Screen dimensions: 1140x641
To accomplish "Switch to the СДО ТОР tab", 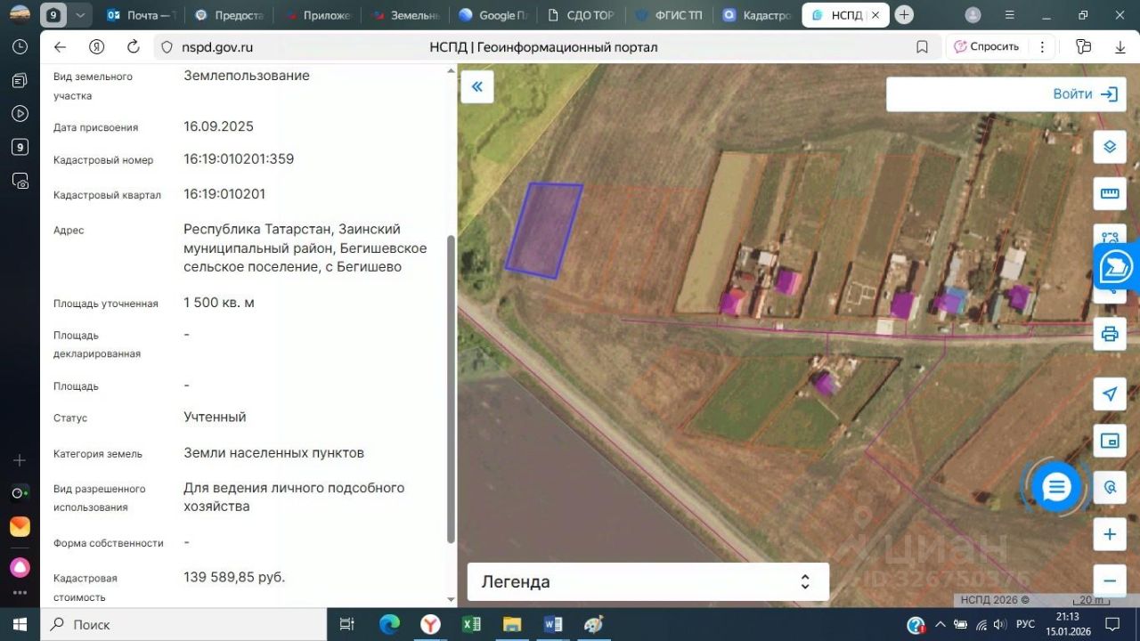I will [582, 15].
